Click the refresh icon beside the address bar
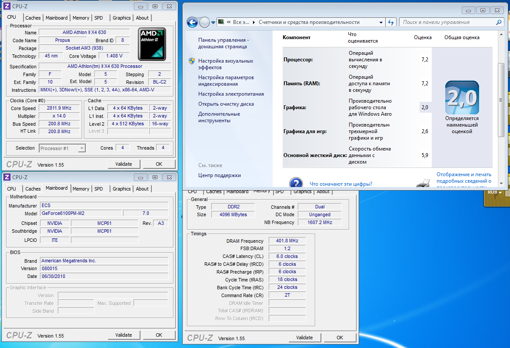This screenshot has width=510, height=348. pyautogui.click(x=390, y=22)
